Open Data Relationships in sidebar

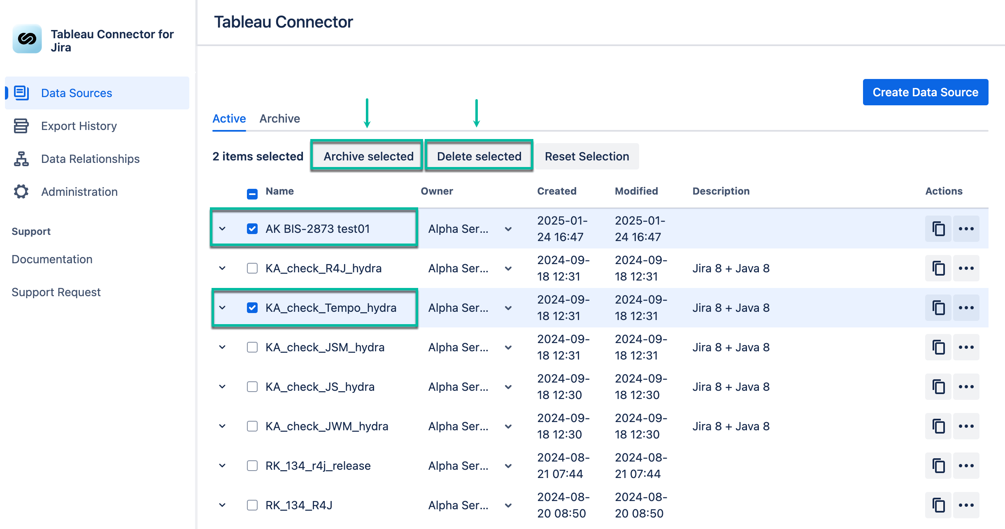97,159
